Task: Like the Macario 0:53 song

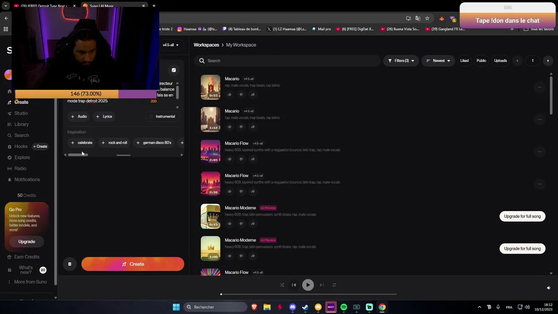Action: (x=230, y=95)
